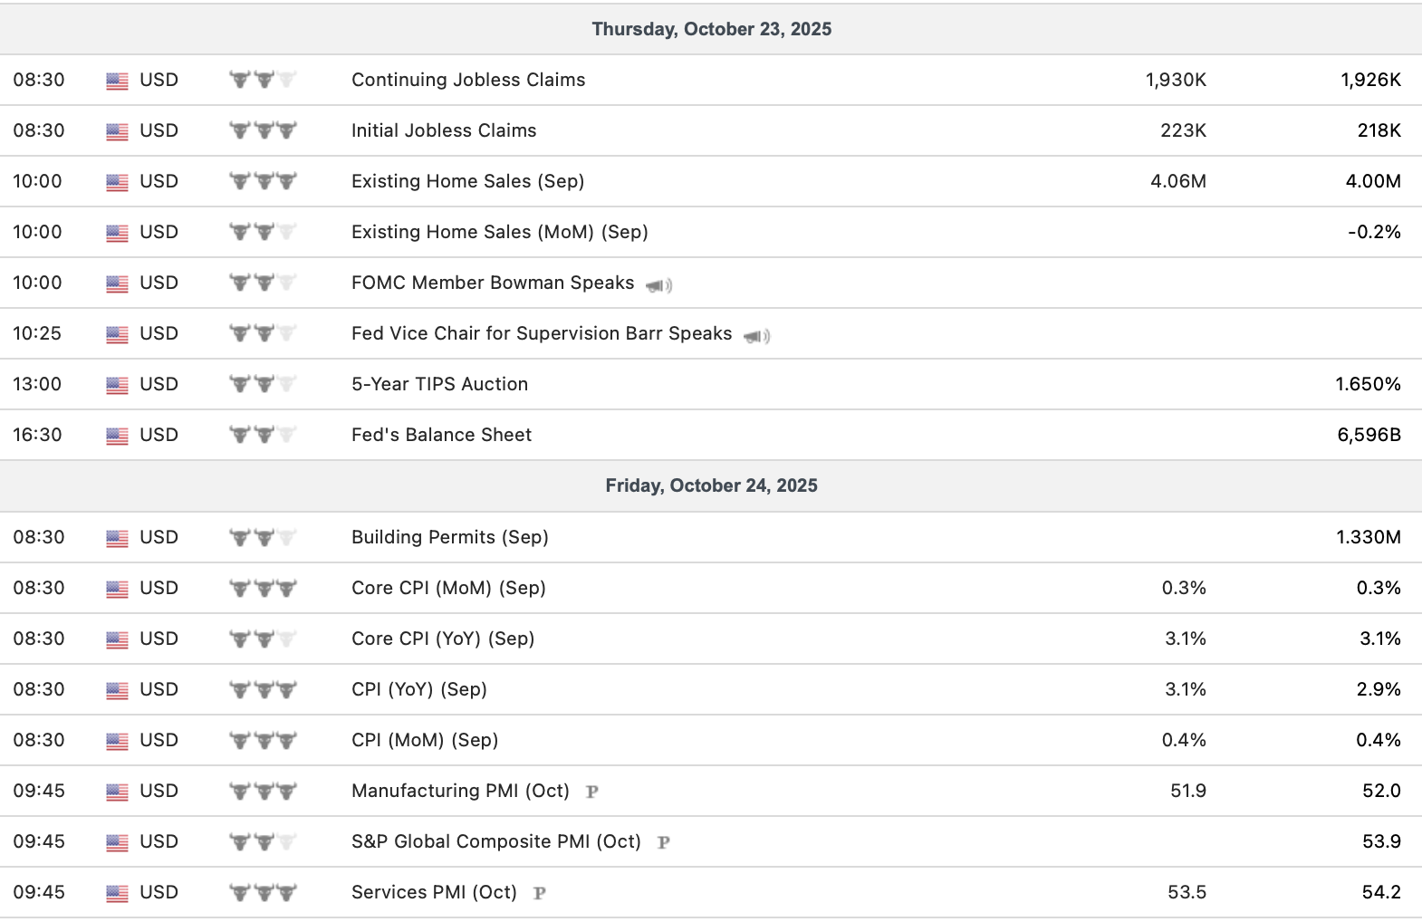This screenshot has width=1422, height=922.
Task: Click the US flag beside Building Permits (Sep)
Action: [x=117, y=538]
